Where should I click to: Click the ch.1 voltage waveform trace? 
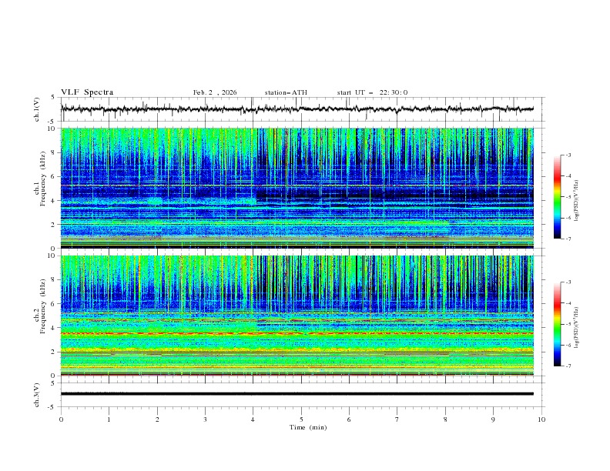coord(297,109)
